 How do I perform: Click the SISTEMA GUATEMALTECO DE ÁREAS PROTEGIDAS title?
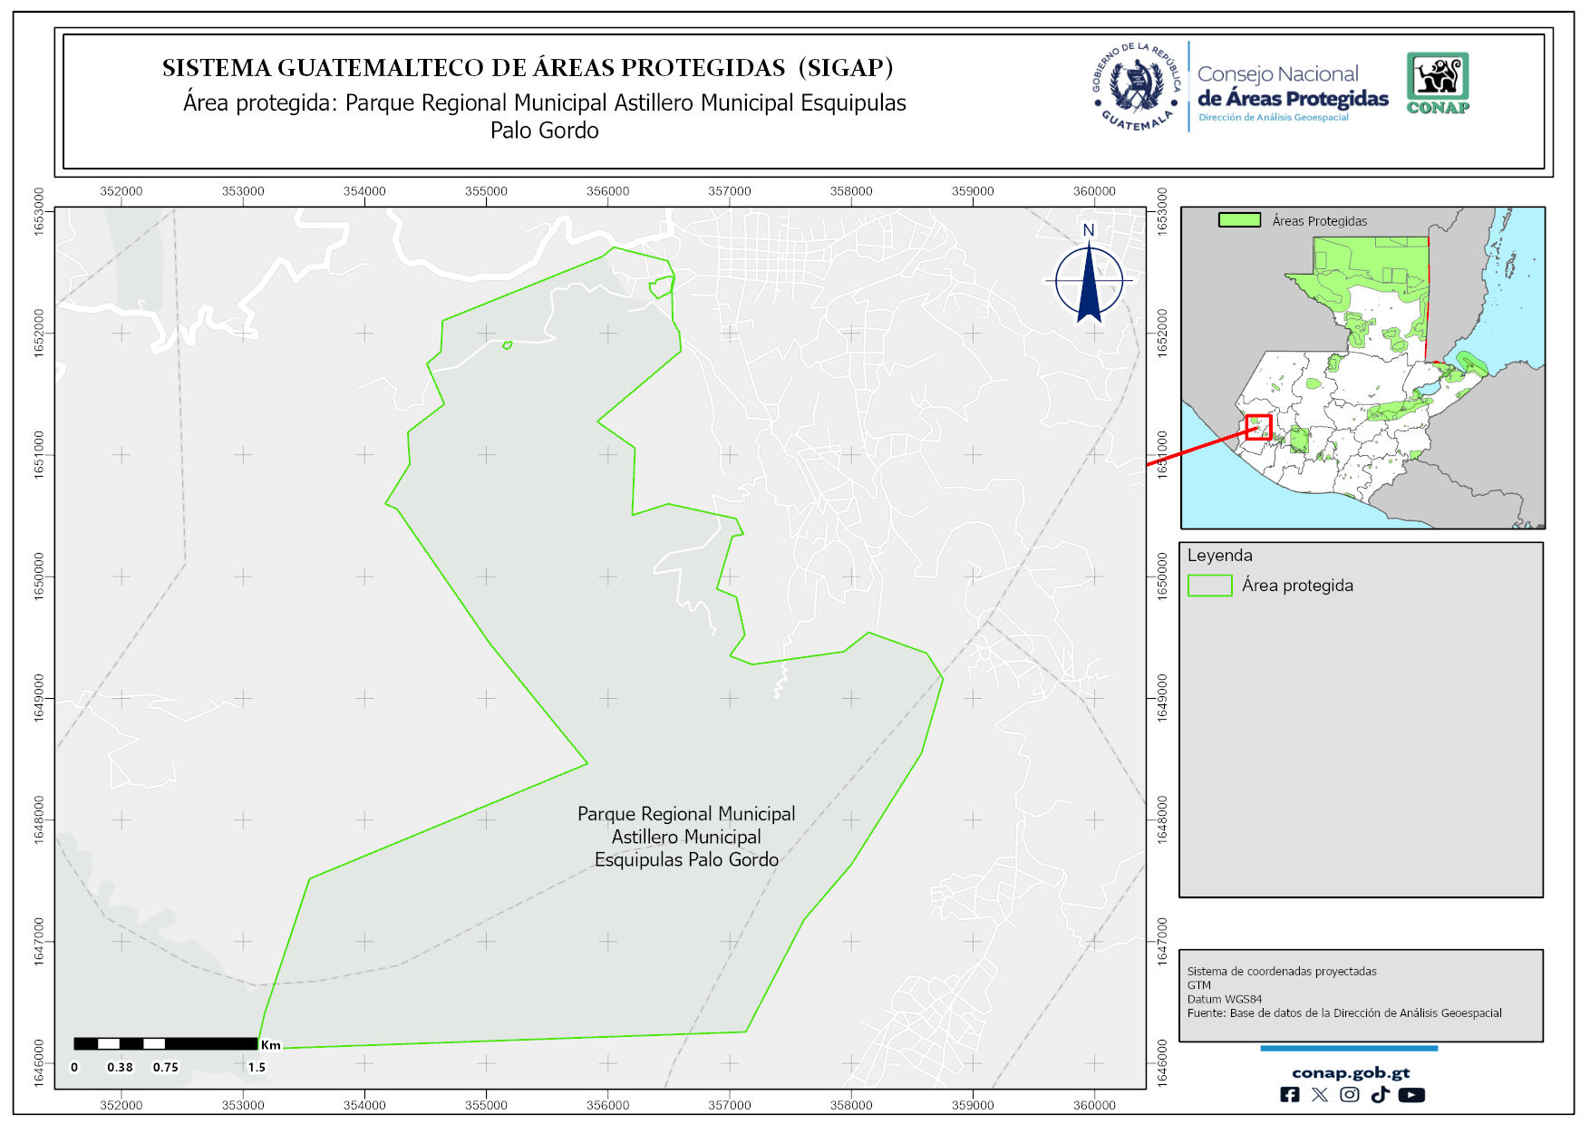tap(528, 68)
